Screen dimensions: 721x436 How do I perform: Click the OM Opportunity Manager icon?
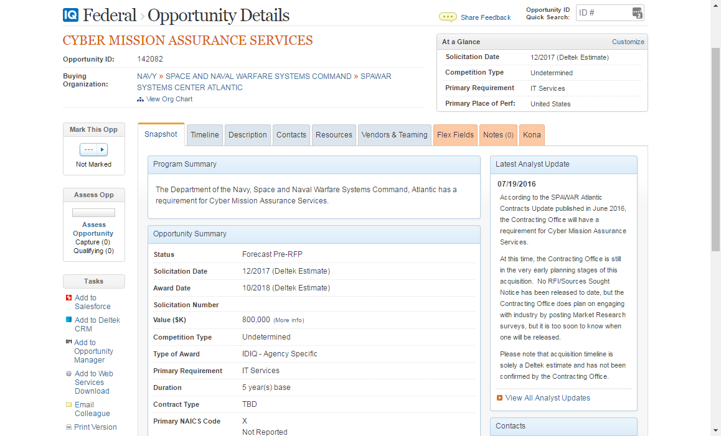pyautogui.click(x=68, y=342)
